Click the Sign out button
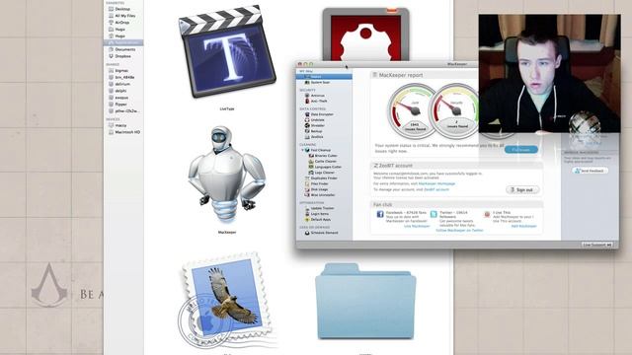The height and width of the screenshot is (355, 632). pyautogui.click(x=522, y=189)
